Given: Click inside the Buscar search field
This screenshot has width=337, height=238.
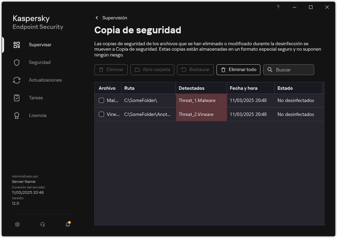Looking at the screenshot, I should tap(292, 70).
